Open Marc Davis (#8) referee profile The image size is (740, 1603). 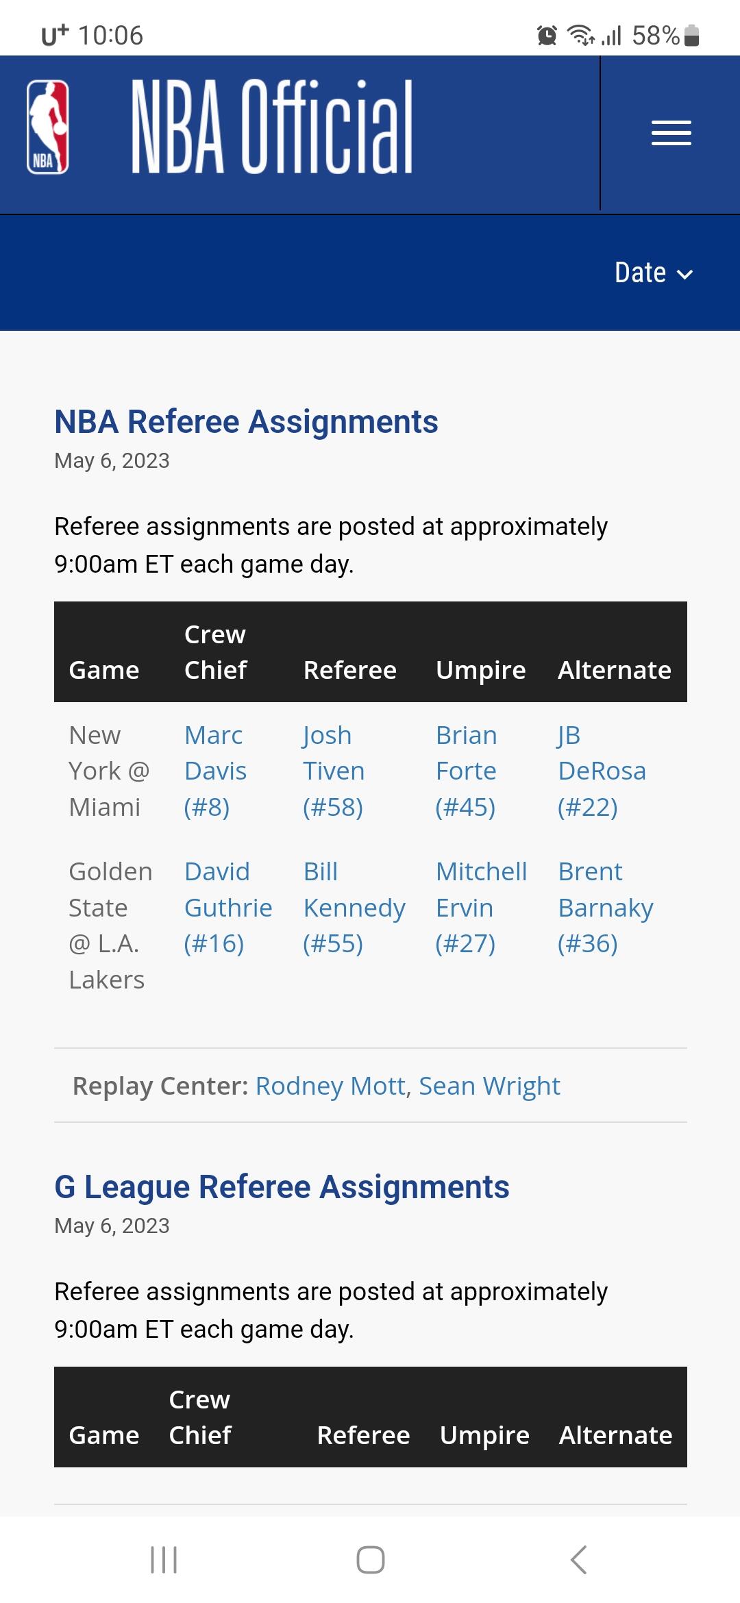pos(215,771)
